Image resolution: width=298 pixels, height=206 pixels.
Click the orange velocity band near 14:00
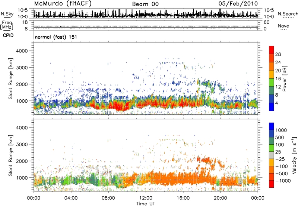pos(164,179)
